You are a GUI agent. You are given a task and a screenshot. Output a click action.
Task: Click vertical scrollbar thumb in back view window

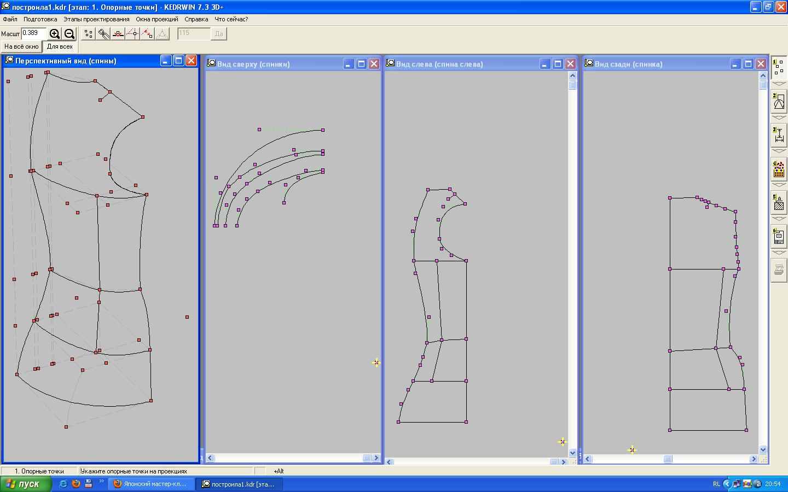tap(763, 85)
